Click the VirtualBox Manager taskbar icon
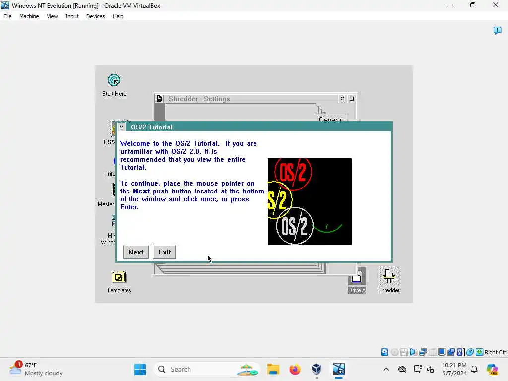508x381 pixels. pyautogui.click(x=317, y=369)
